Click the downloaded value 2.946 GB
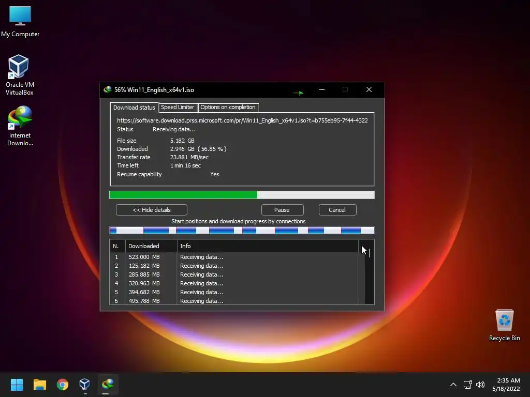 [182, 149]
